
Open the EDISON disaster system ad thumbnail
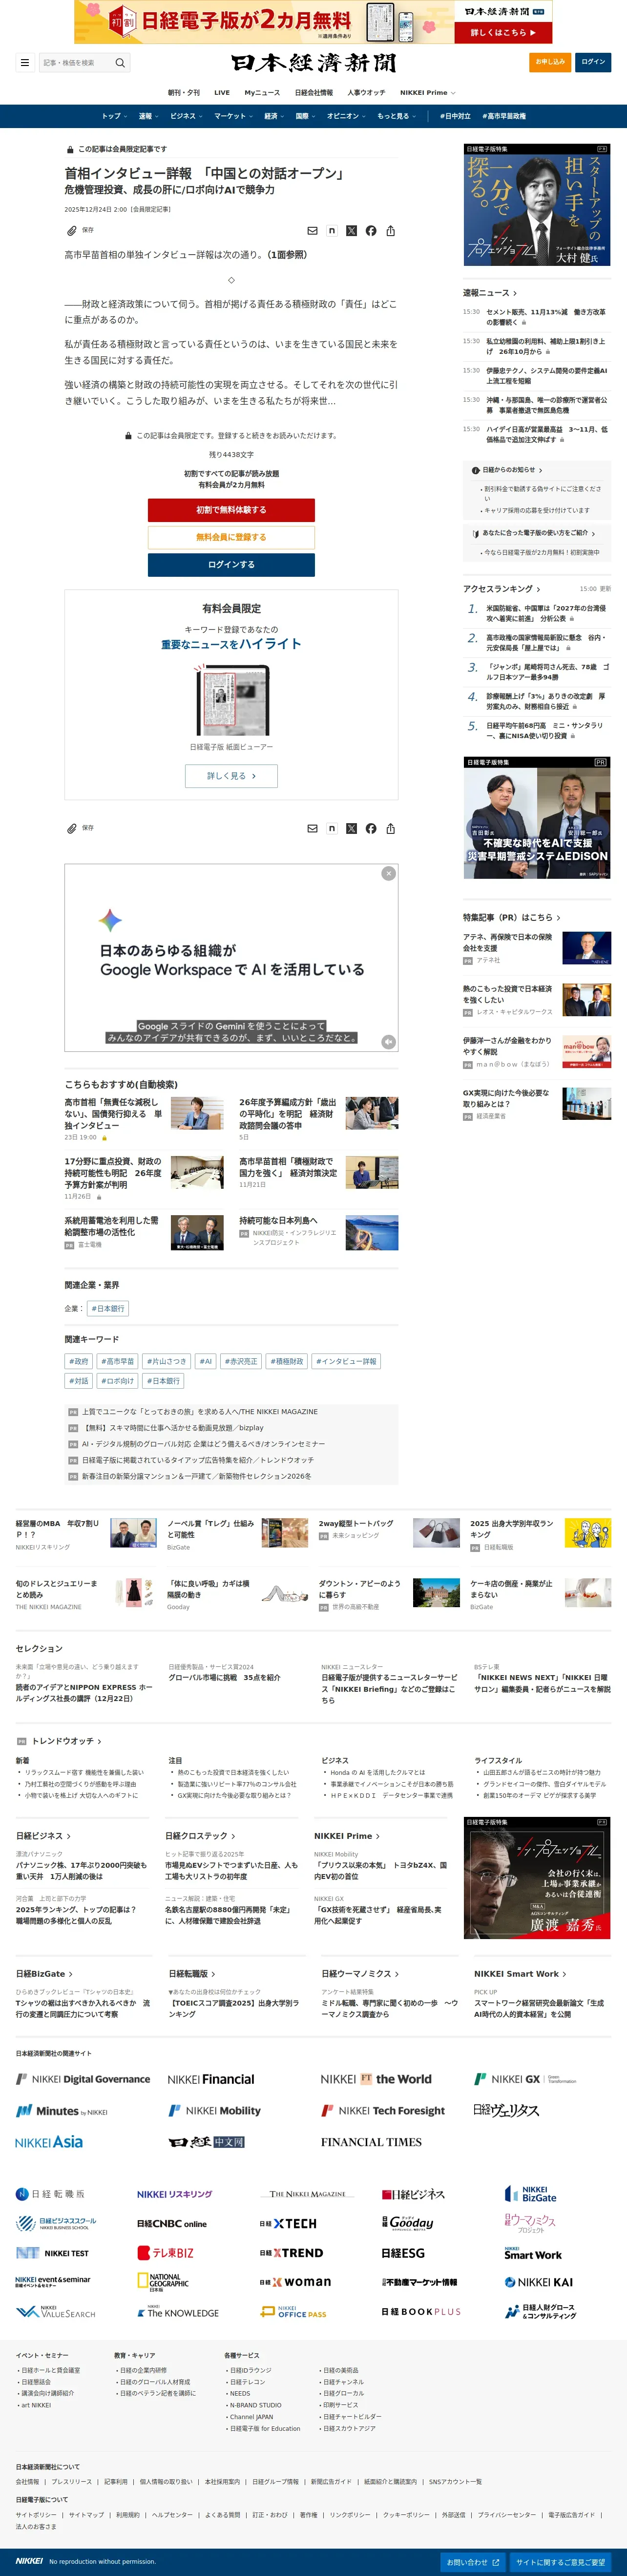pyautogui.click(x=536, y=818)
